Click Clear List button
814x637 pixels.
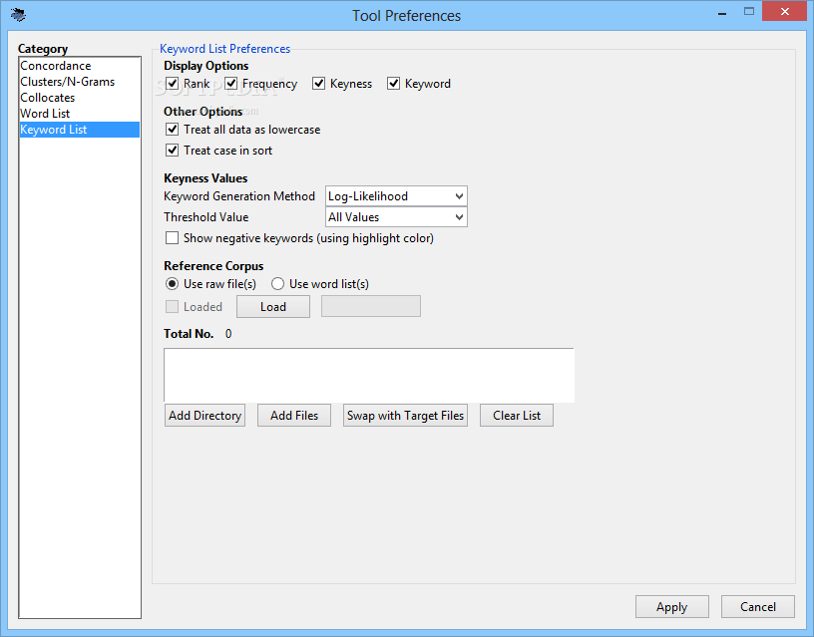point(517,416)
